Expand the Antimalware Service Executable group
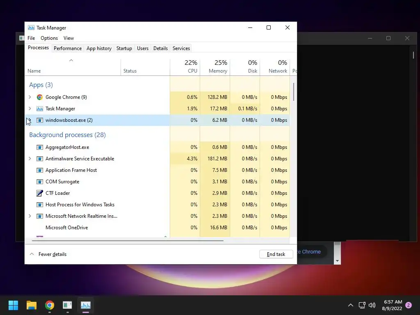The image size is (420, 315). (30, 159)
